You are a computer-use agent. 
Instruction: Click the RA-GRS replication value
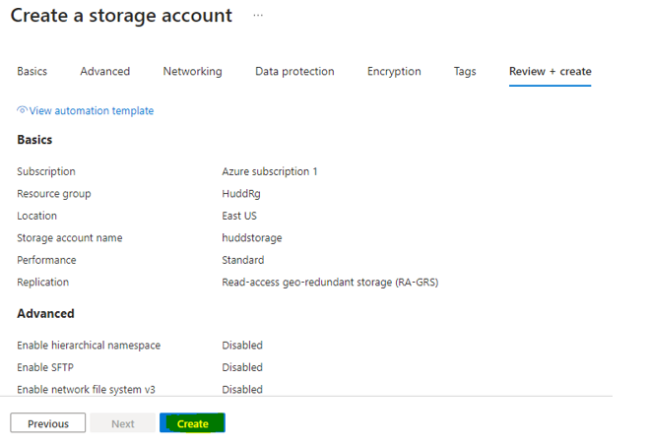(330, 283)
